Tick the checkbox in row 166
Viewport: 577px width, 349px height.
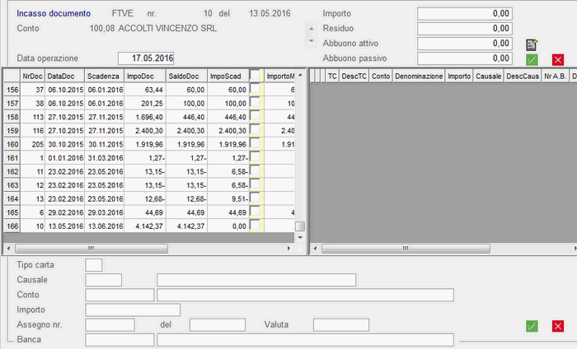[x=255, y=225]
